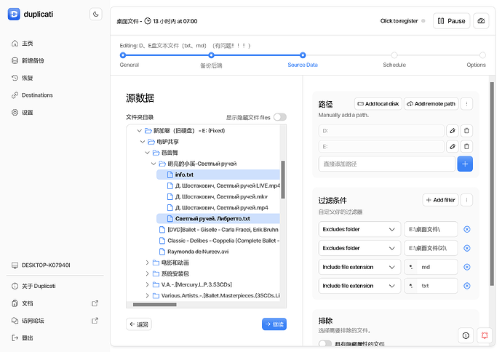Select Светлый ручей. Либретто.txt file
Viewport: 502px width, 352px height.
point(218,219)
